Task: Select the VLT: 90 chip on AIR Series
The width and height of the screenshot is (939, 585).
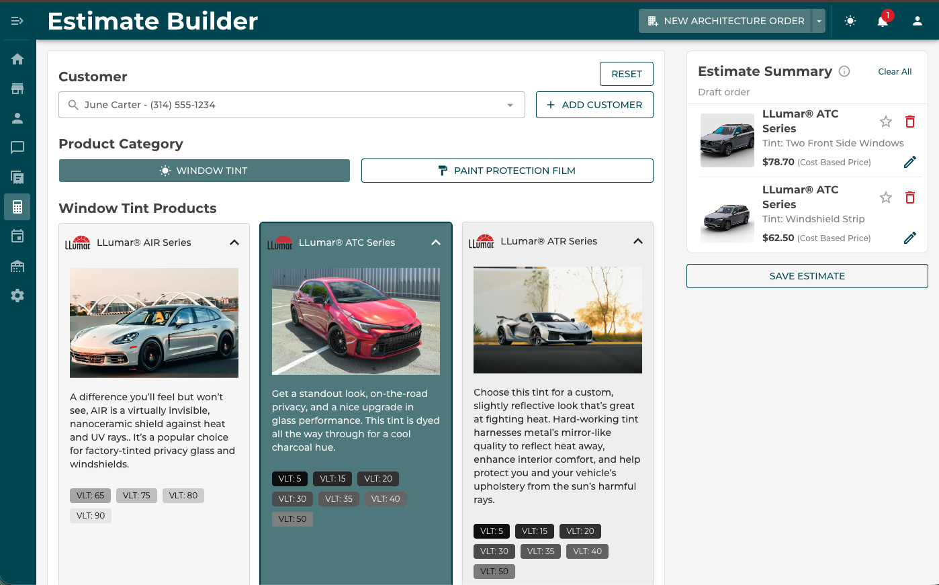Action: click(90, 515)
